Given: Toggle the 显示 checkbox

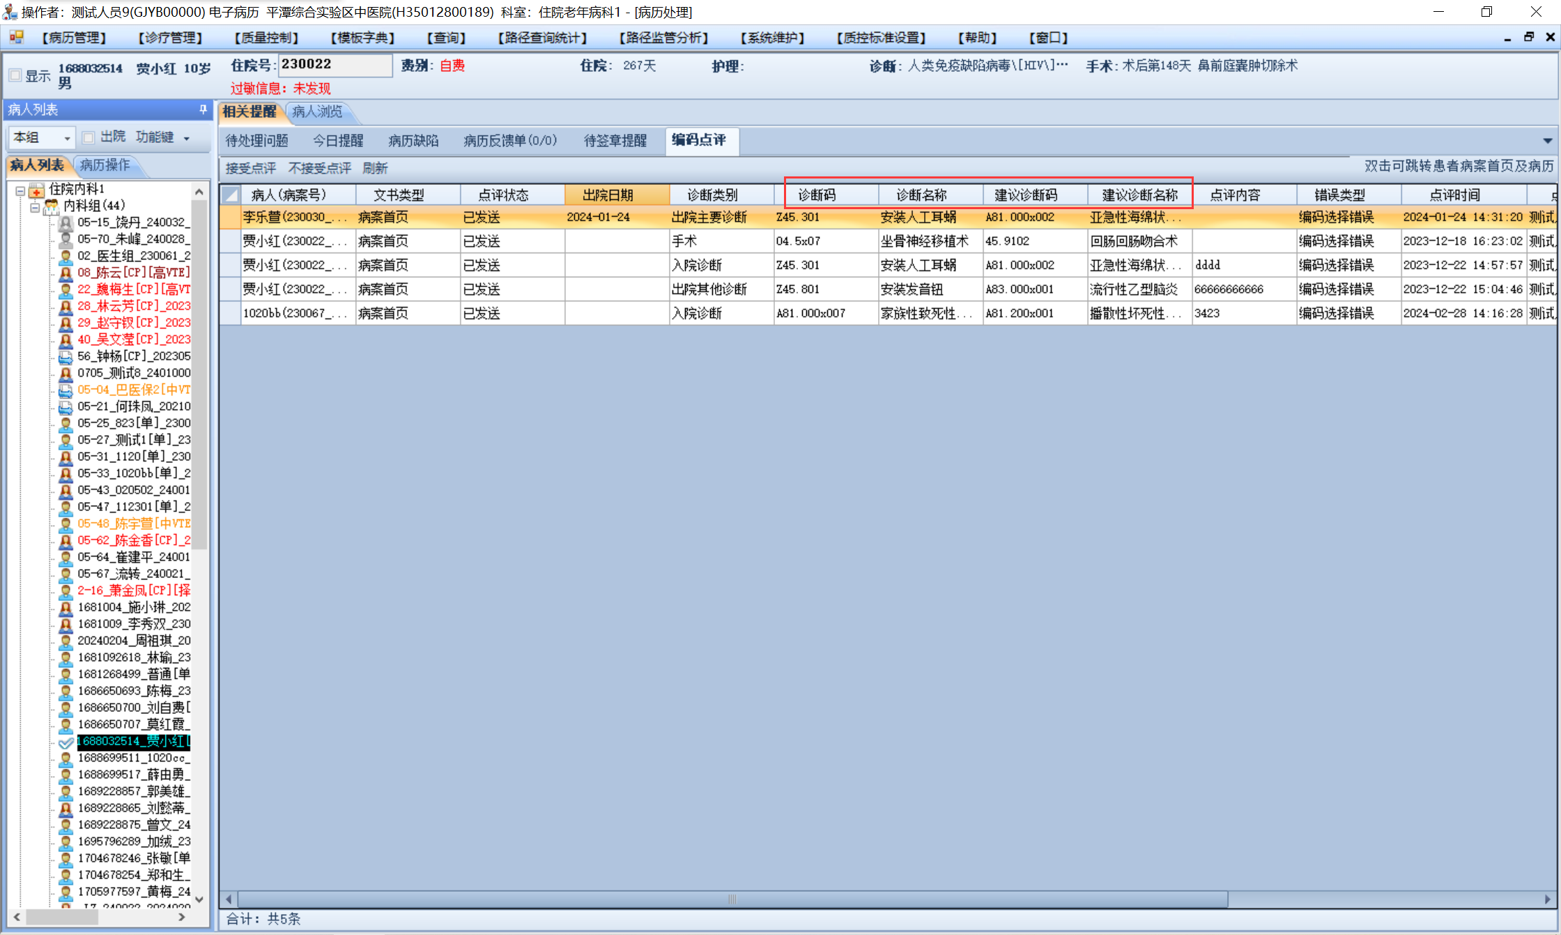Looking at the screenshot, I should click(15, 75).
